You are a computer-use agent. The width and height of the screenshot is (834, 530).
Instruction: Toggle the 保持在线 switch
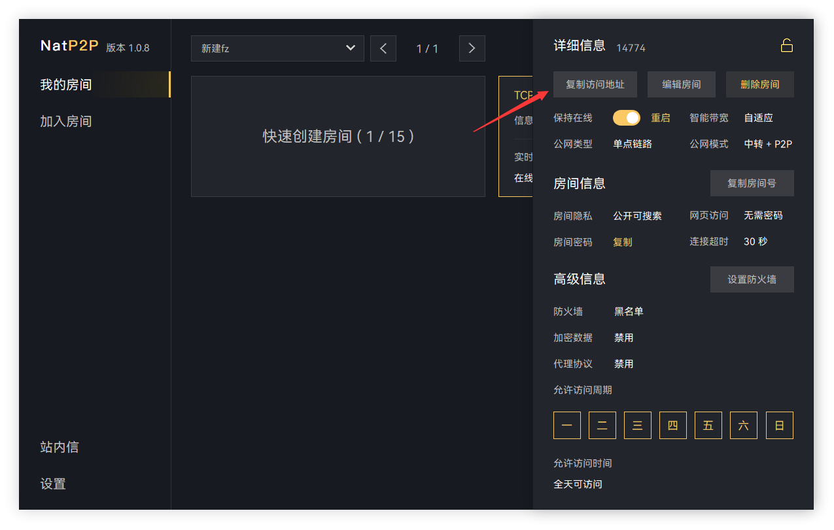(x=626, y=118)
